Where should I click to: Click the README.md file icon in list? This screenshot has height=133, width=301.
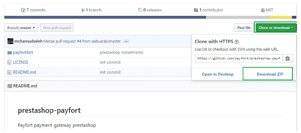pyautogui.click(x=9, y=72)
